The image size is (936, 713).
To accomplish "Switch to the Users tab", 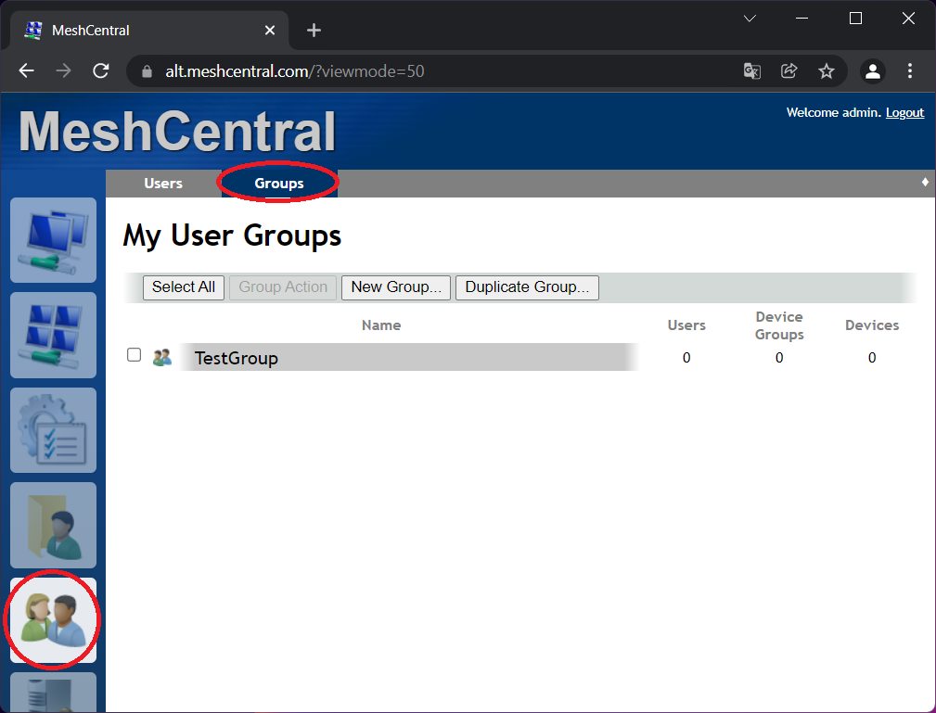I will [x=162, y=183].
